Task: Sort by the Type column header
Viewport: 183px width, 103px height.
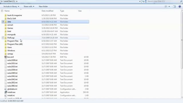Action: coord(62,11)
